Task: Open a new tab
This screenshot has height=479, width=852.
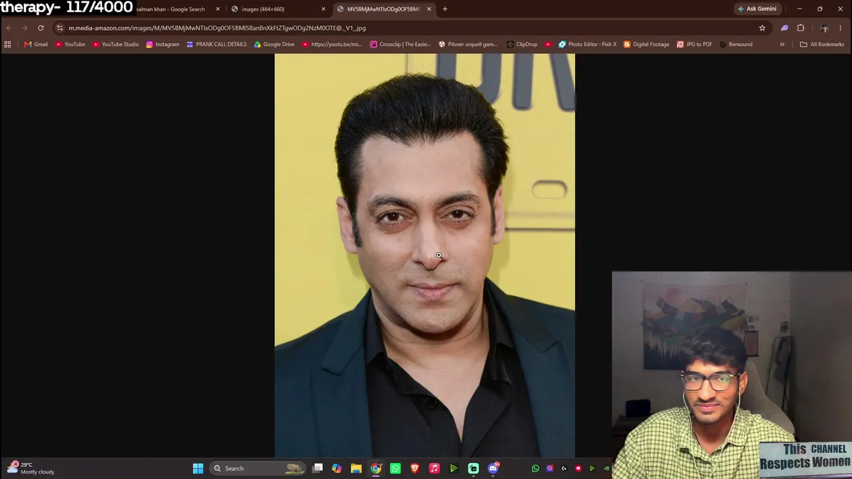Action: click(445, 9)
